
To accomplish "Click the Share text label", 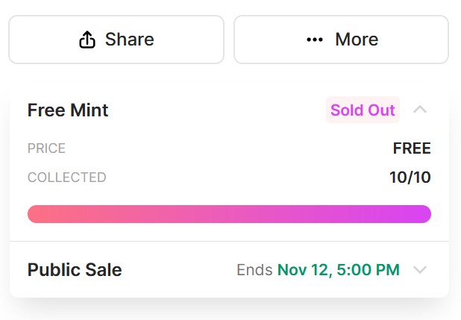I will [130, 40].
